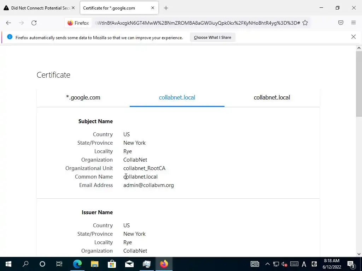Click the 'Issuer Name' section heading
362x271 pixels.
tap(97, 212)
